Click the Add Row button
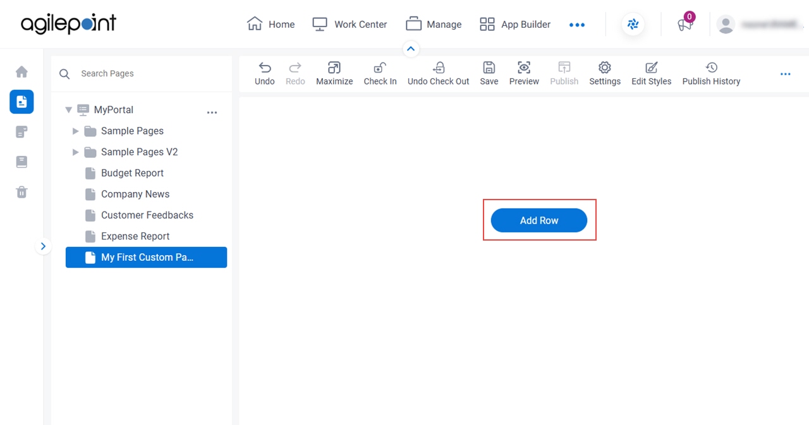 coord(539,220)
